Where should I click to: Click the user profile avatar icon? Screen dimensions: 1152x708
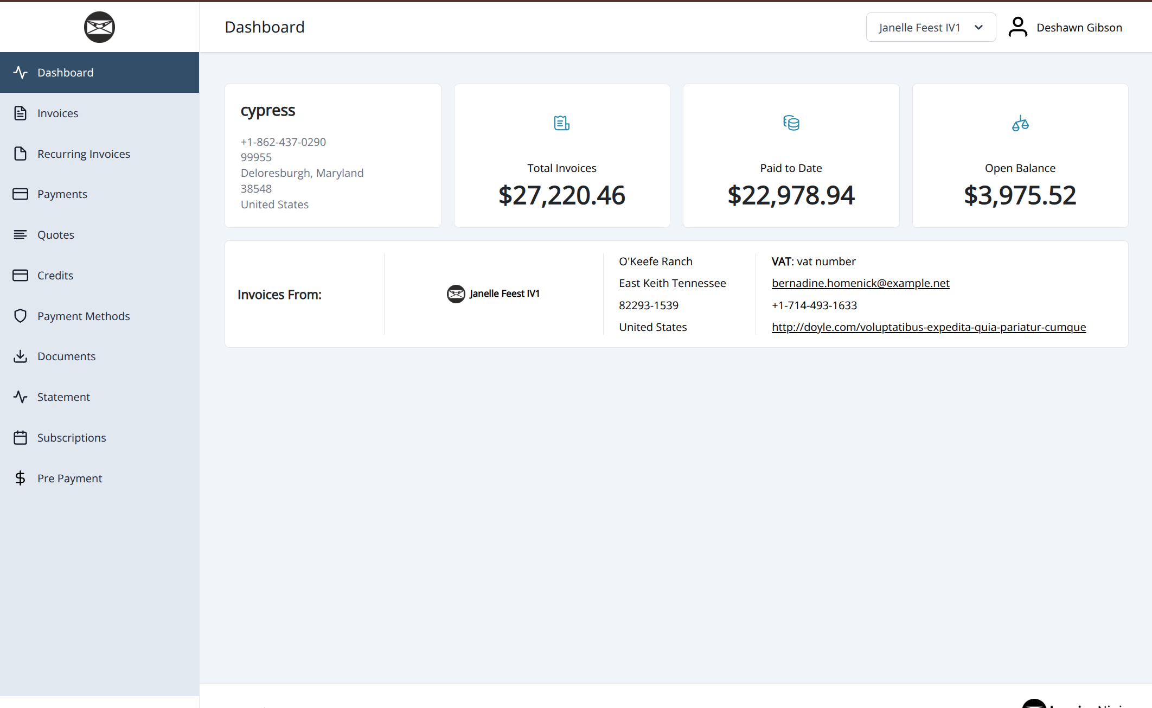pos(1018,27)
